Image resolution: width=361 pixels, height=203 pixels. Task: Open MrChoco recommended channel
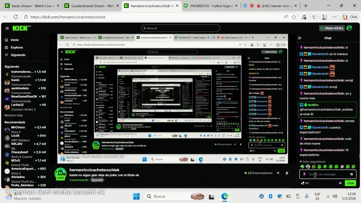25,129
